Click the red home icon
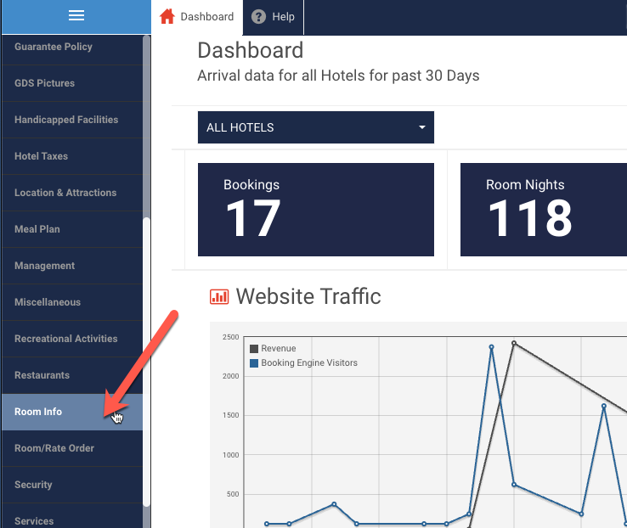 (x=167, y=16)
